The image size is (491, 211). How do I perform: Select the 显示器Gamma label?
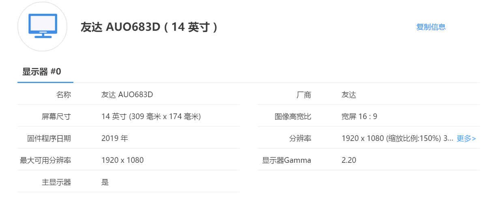(x=287, y=160)
